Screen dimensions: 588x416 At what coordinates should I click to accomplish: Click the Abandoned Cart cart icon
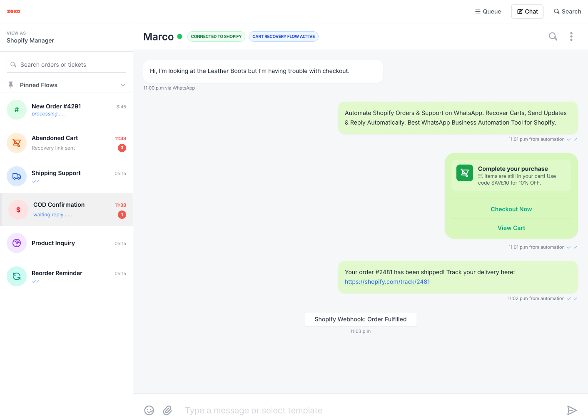(x=17, y=143)
